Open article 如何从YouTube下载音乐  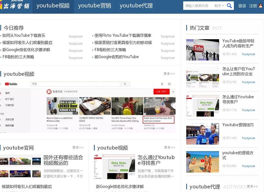pos(24,35)
